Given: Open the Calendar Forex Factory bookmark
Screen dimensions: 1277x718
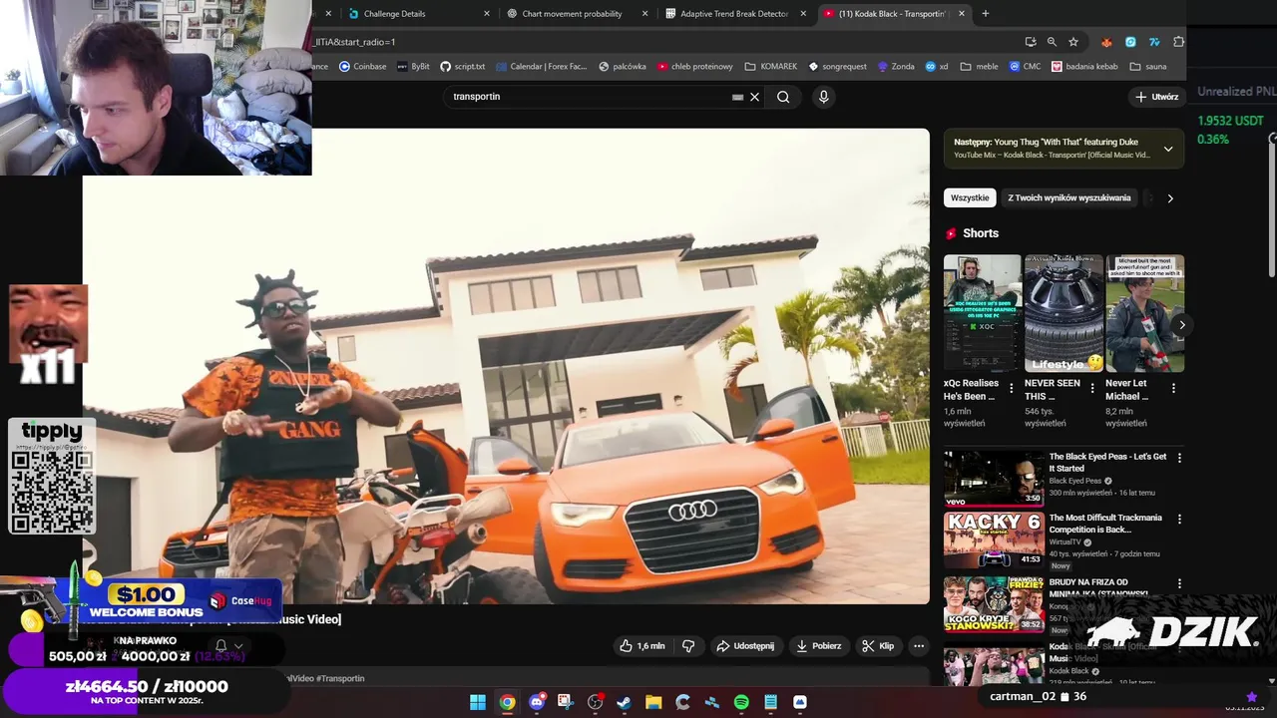Looking at the screenshot, I should 541,67.
